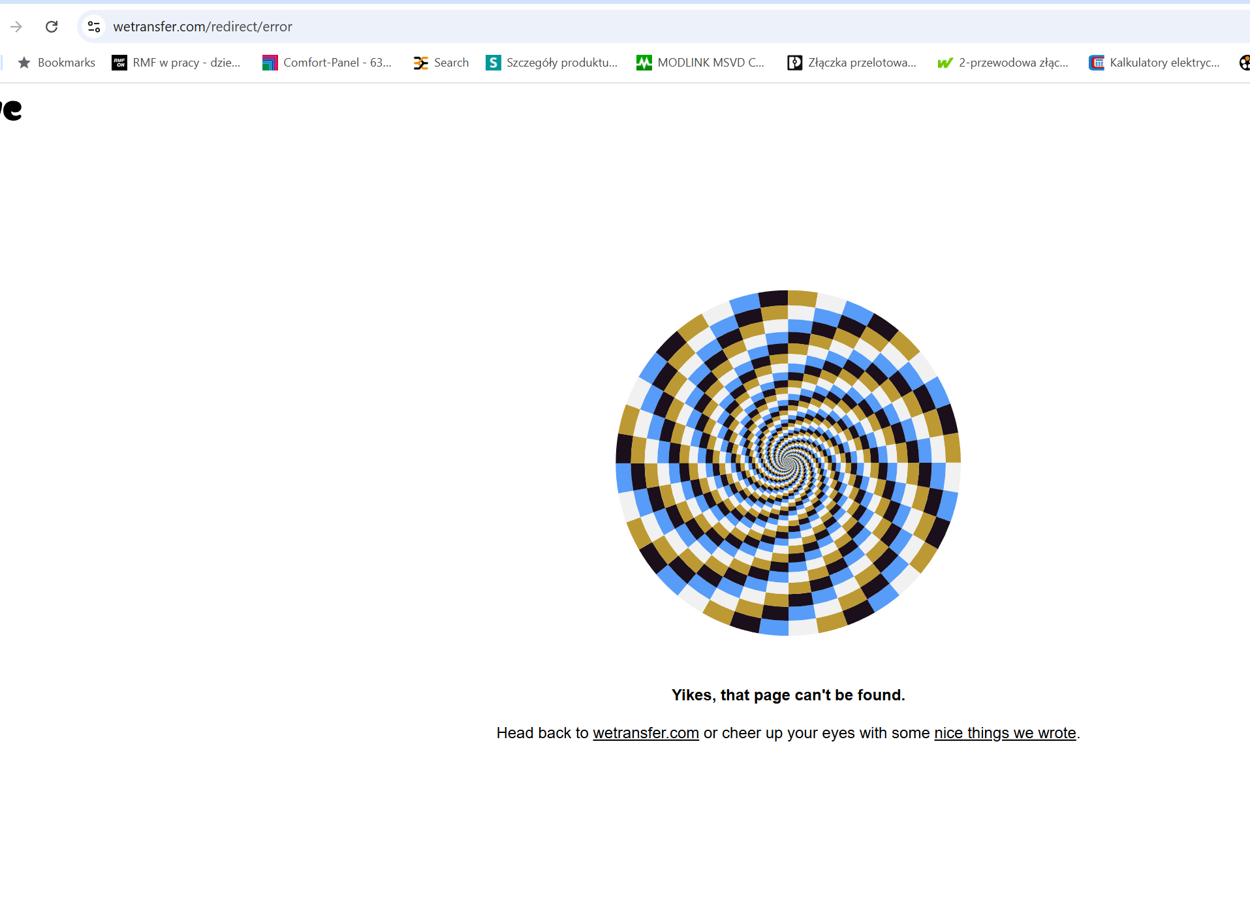Open the Comfort-Panel bookmark
The height and width of the screenshot is (902, 1250).
pyautogui.click(x=327, y=63)
